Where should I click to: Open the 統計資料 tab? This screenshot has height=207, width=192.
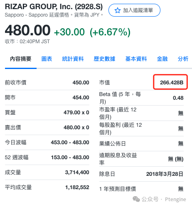73,59
